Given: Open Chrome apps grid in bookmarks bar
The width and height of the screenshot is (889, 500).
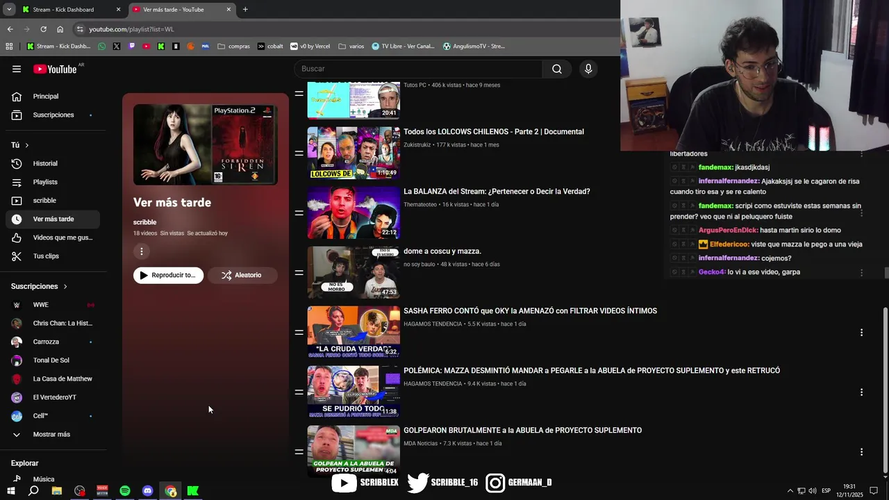Looking at the screenshot, I should (x=9, y=47).
